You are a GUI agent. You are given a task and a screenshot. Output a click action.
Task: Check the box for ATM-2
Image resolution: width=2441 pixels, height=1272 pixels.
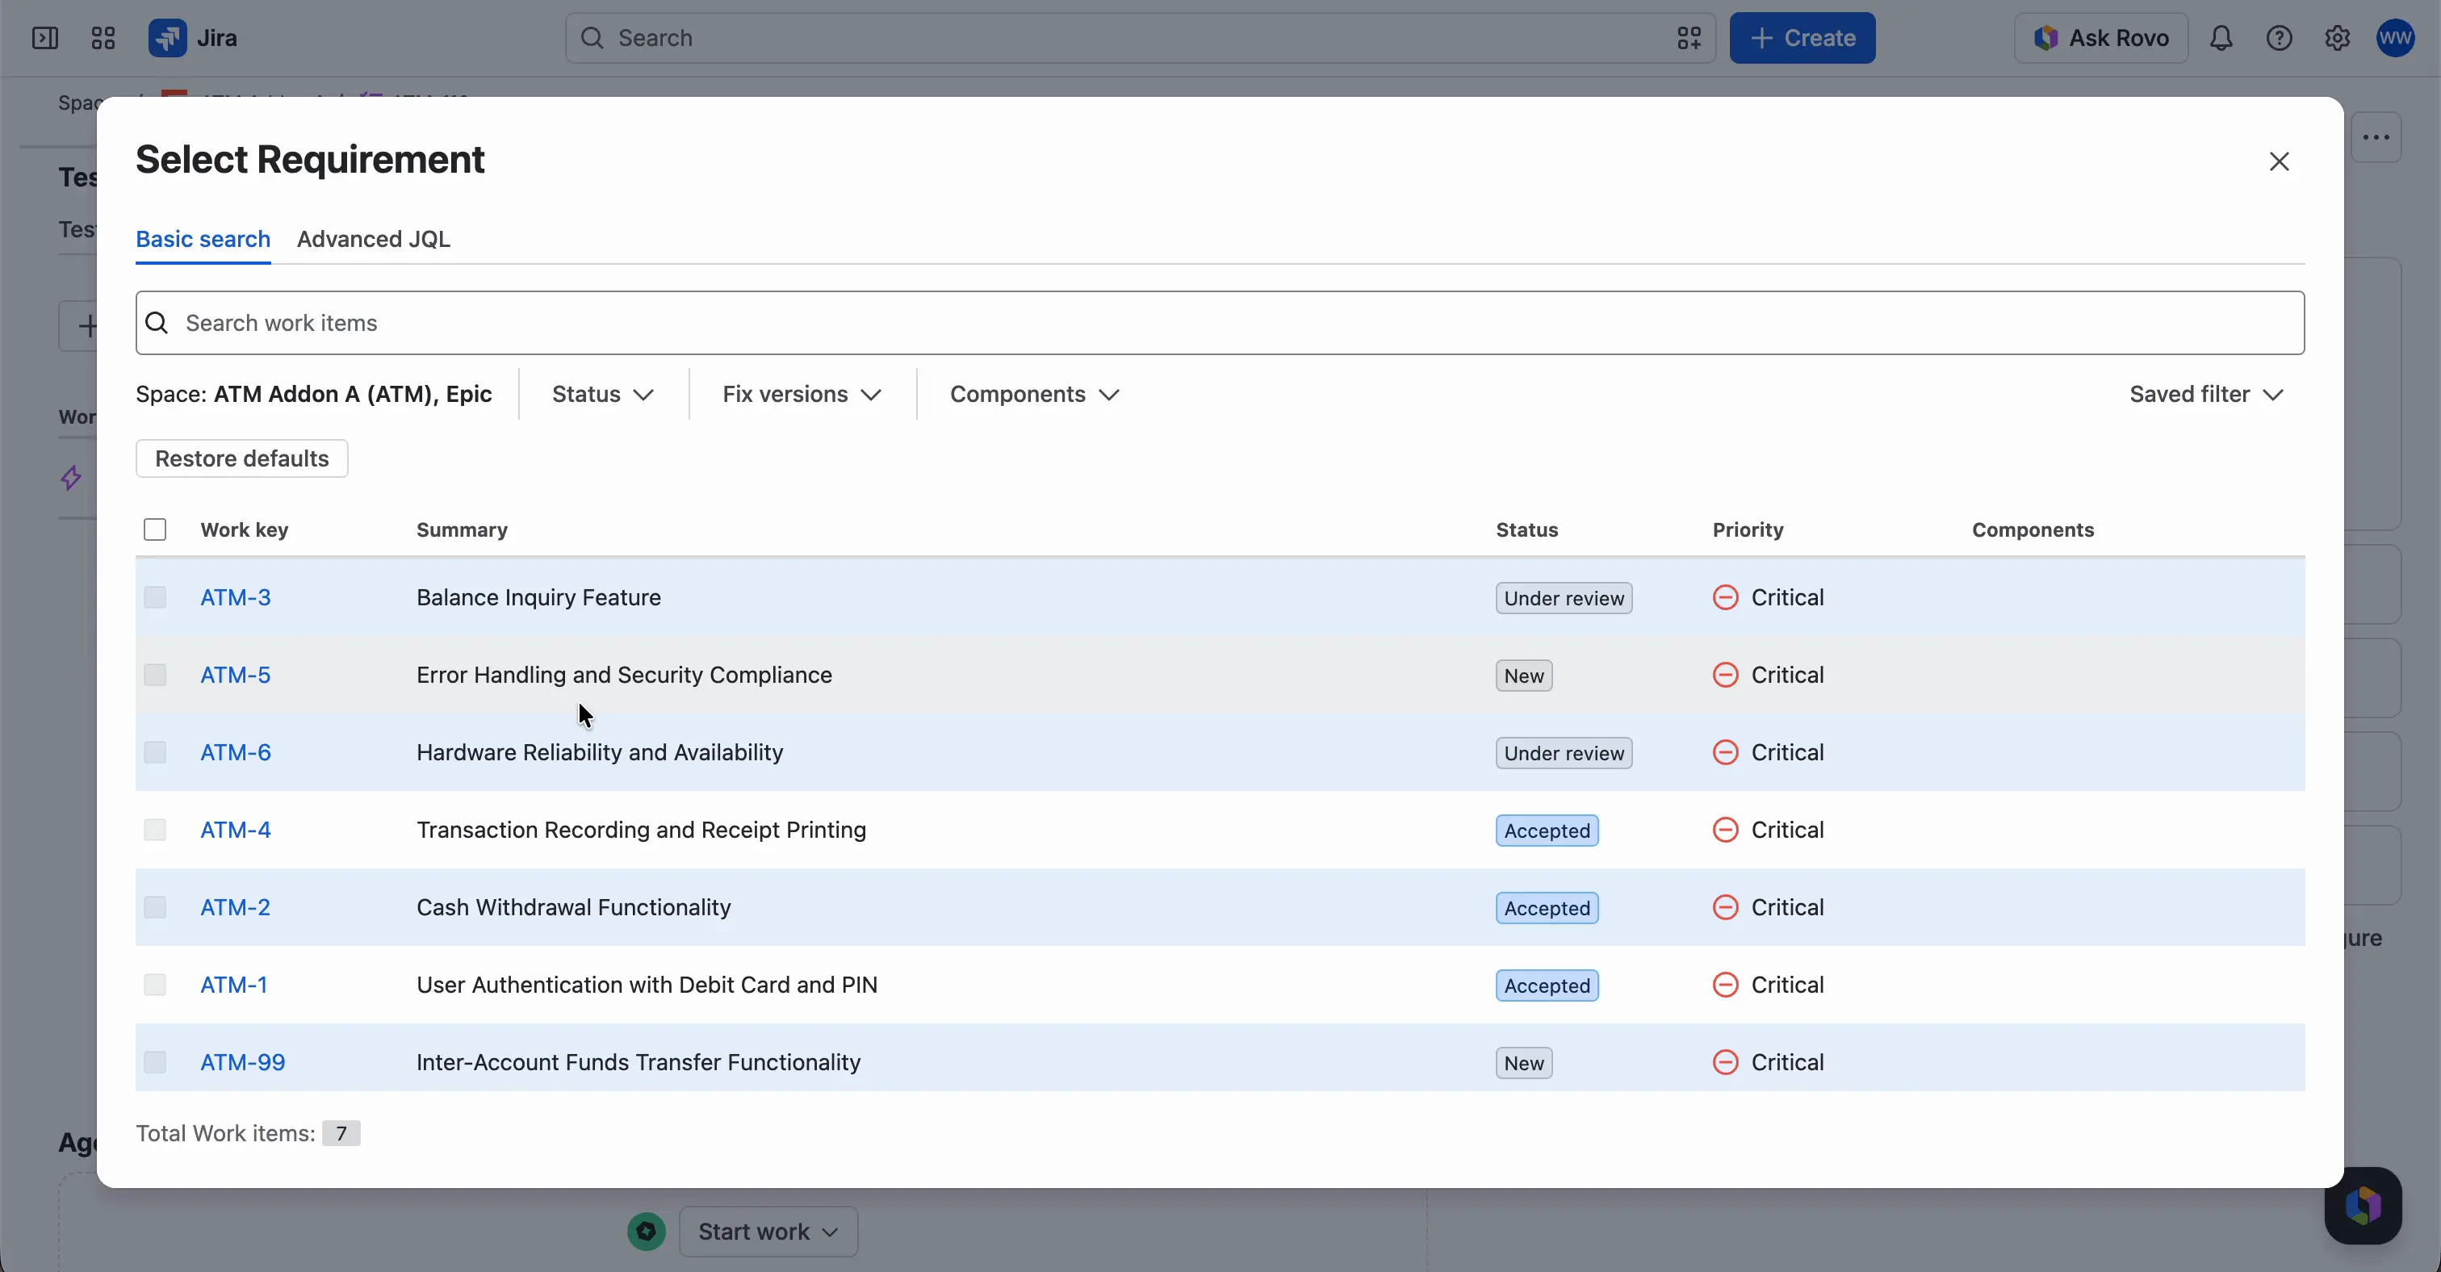[154, 907]
